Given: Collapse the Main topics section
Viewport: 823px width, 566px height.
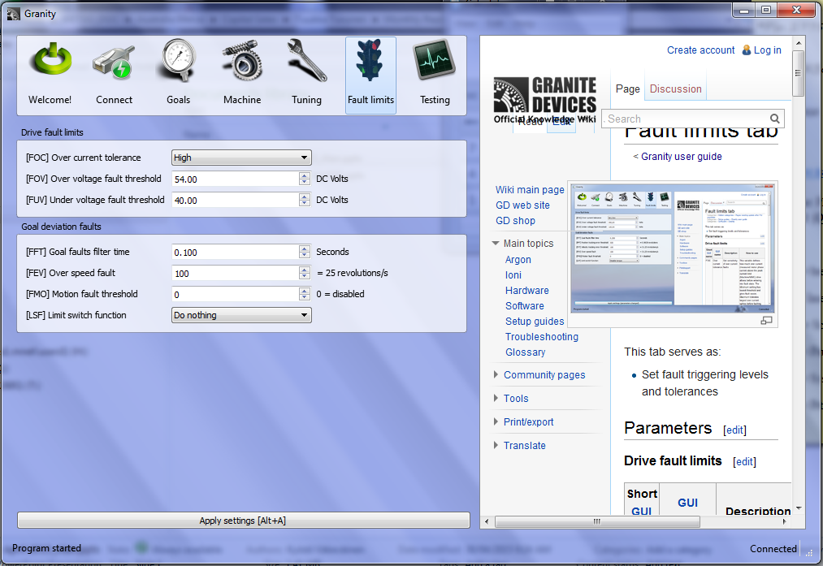Looking at the screenshot, I should tap(496, 244).
